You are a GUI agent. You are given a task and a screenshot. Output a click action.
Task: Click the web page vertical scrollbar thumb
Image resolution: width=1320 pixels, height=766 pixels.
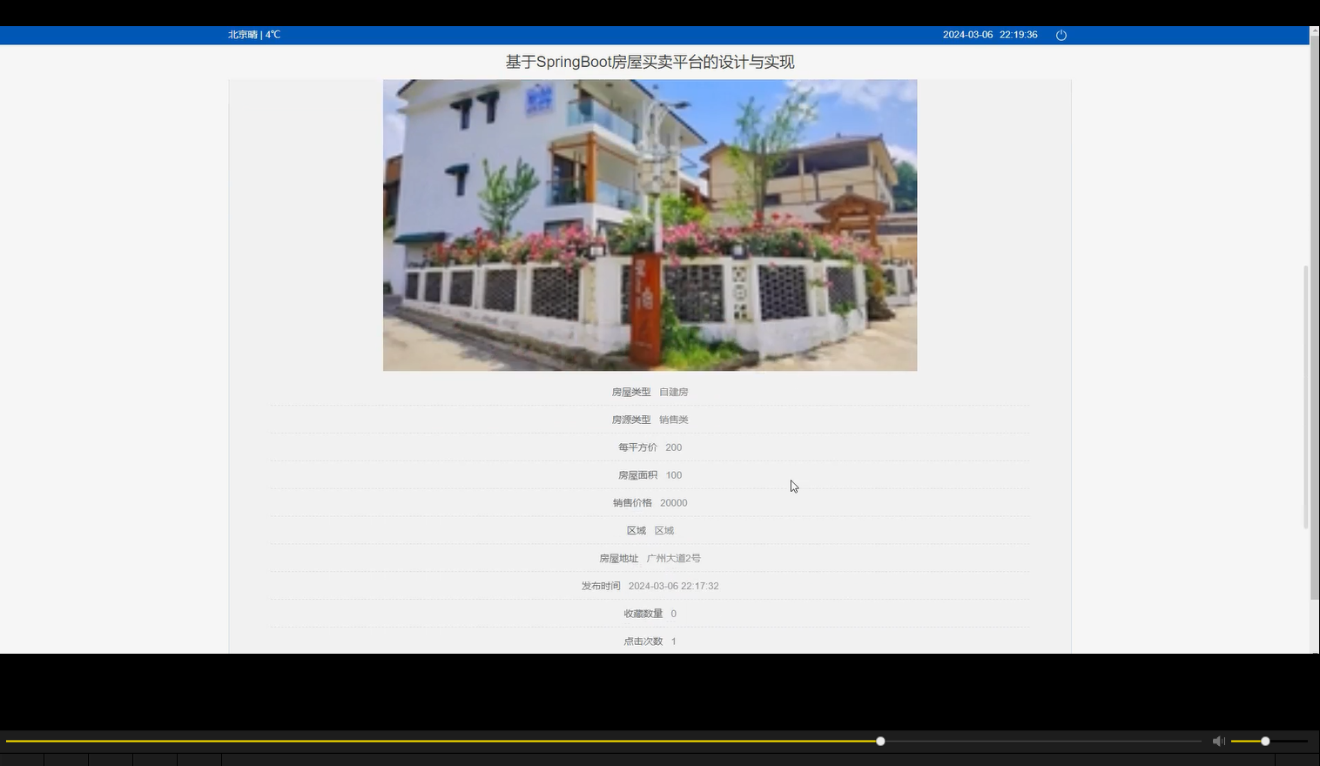(1305, 397)
